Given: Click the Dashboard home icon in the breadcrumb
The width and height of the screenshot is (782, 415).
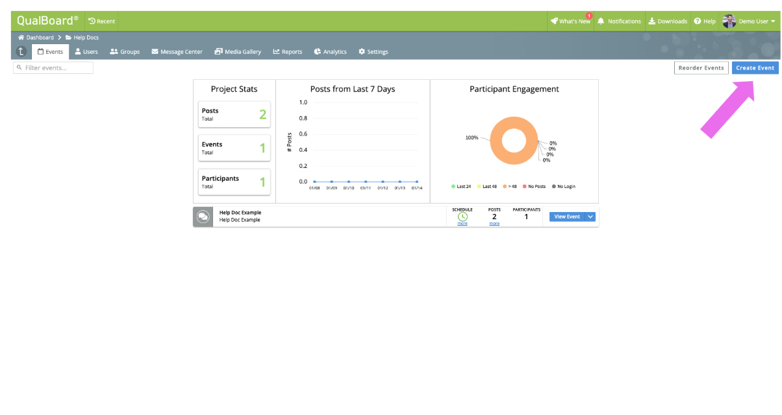Looking at the screenshot, I should (21, 38).
